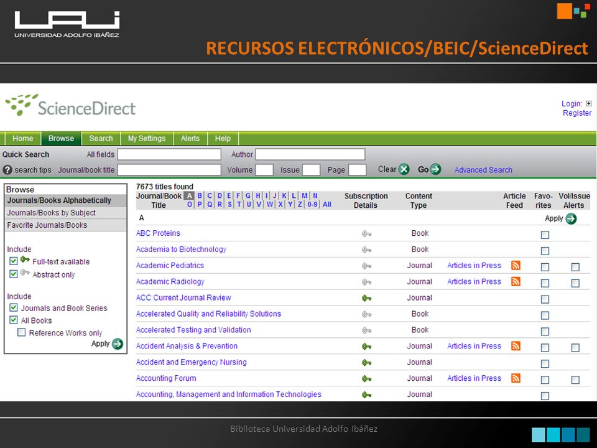Click key icon for Accelerated Quality and Reliability Solutions
This screenshot has width=597, height=448.
[x=367, y=314]
